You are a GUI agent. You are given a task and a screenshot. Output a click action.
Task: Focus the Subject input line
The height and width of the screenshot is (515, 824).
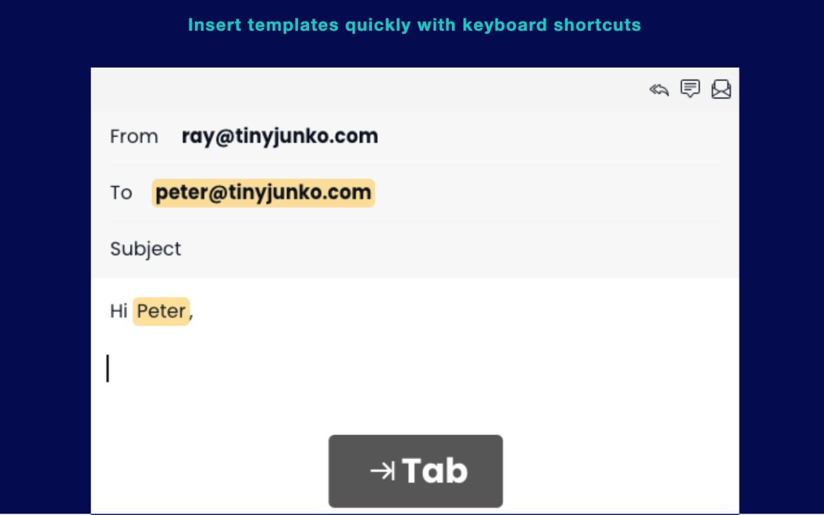451,249
